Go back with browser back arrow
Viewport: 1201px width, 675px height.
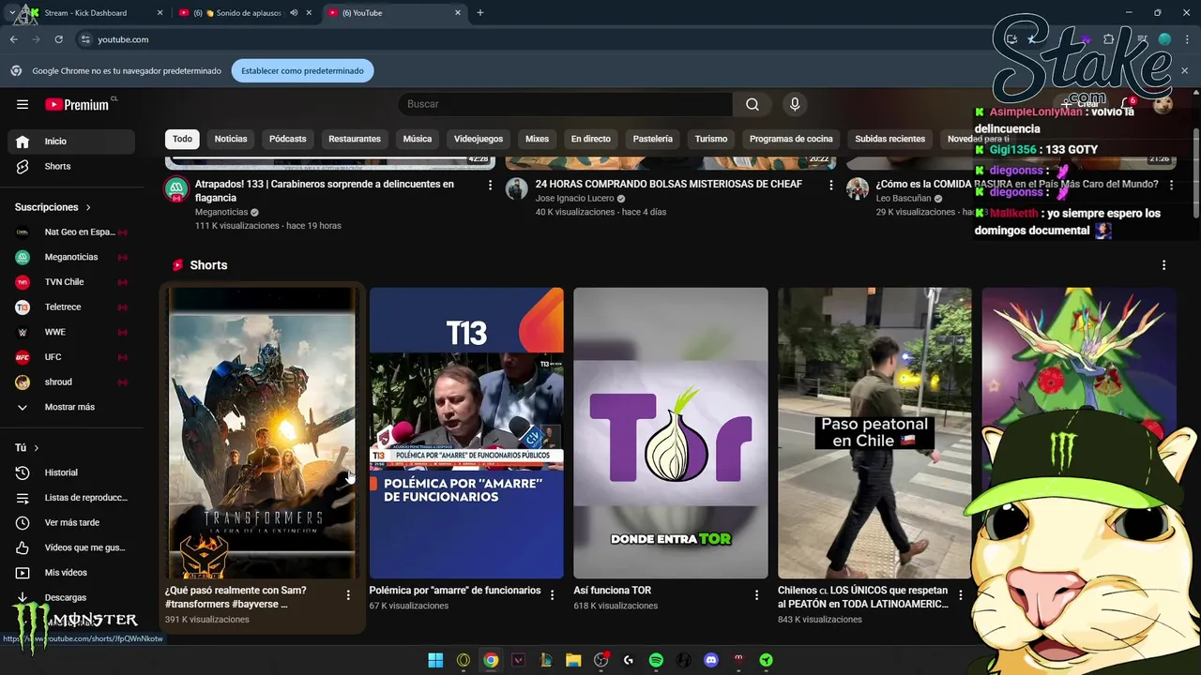click(14, 39)
